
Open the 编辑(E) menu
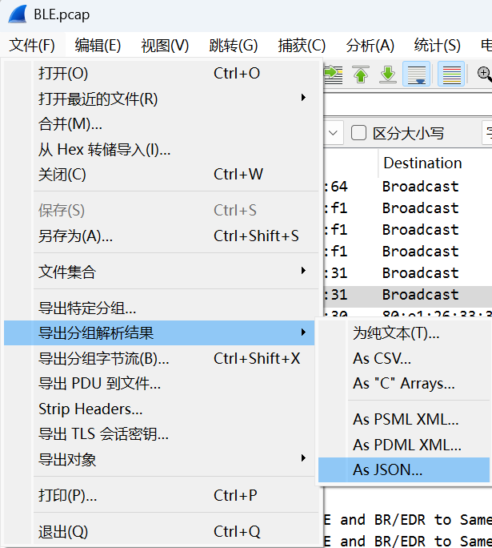[x=98, y=46]
